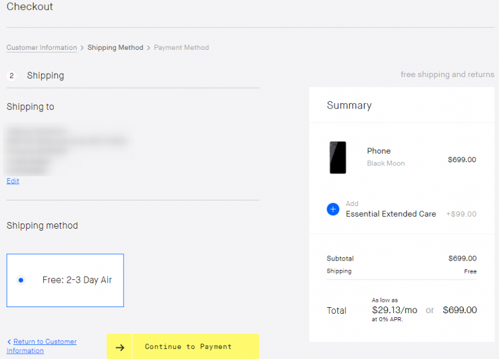The height and width of the screenshot is (359, 499).
Task: Select Shipping Method breadcrumb step
Action: 115,47
